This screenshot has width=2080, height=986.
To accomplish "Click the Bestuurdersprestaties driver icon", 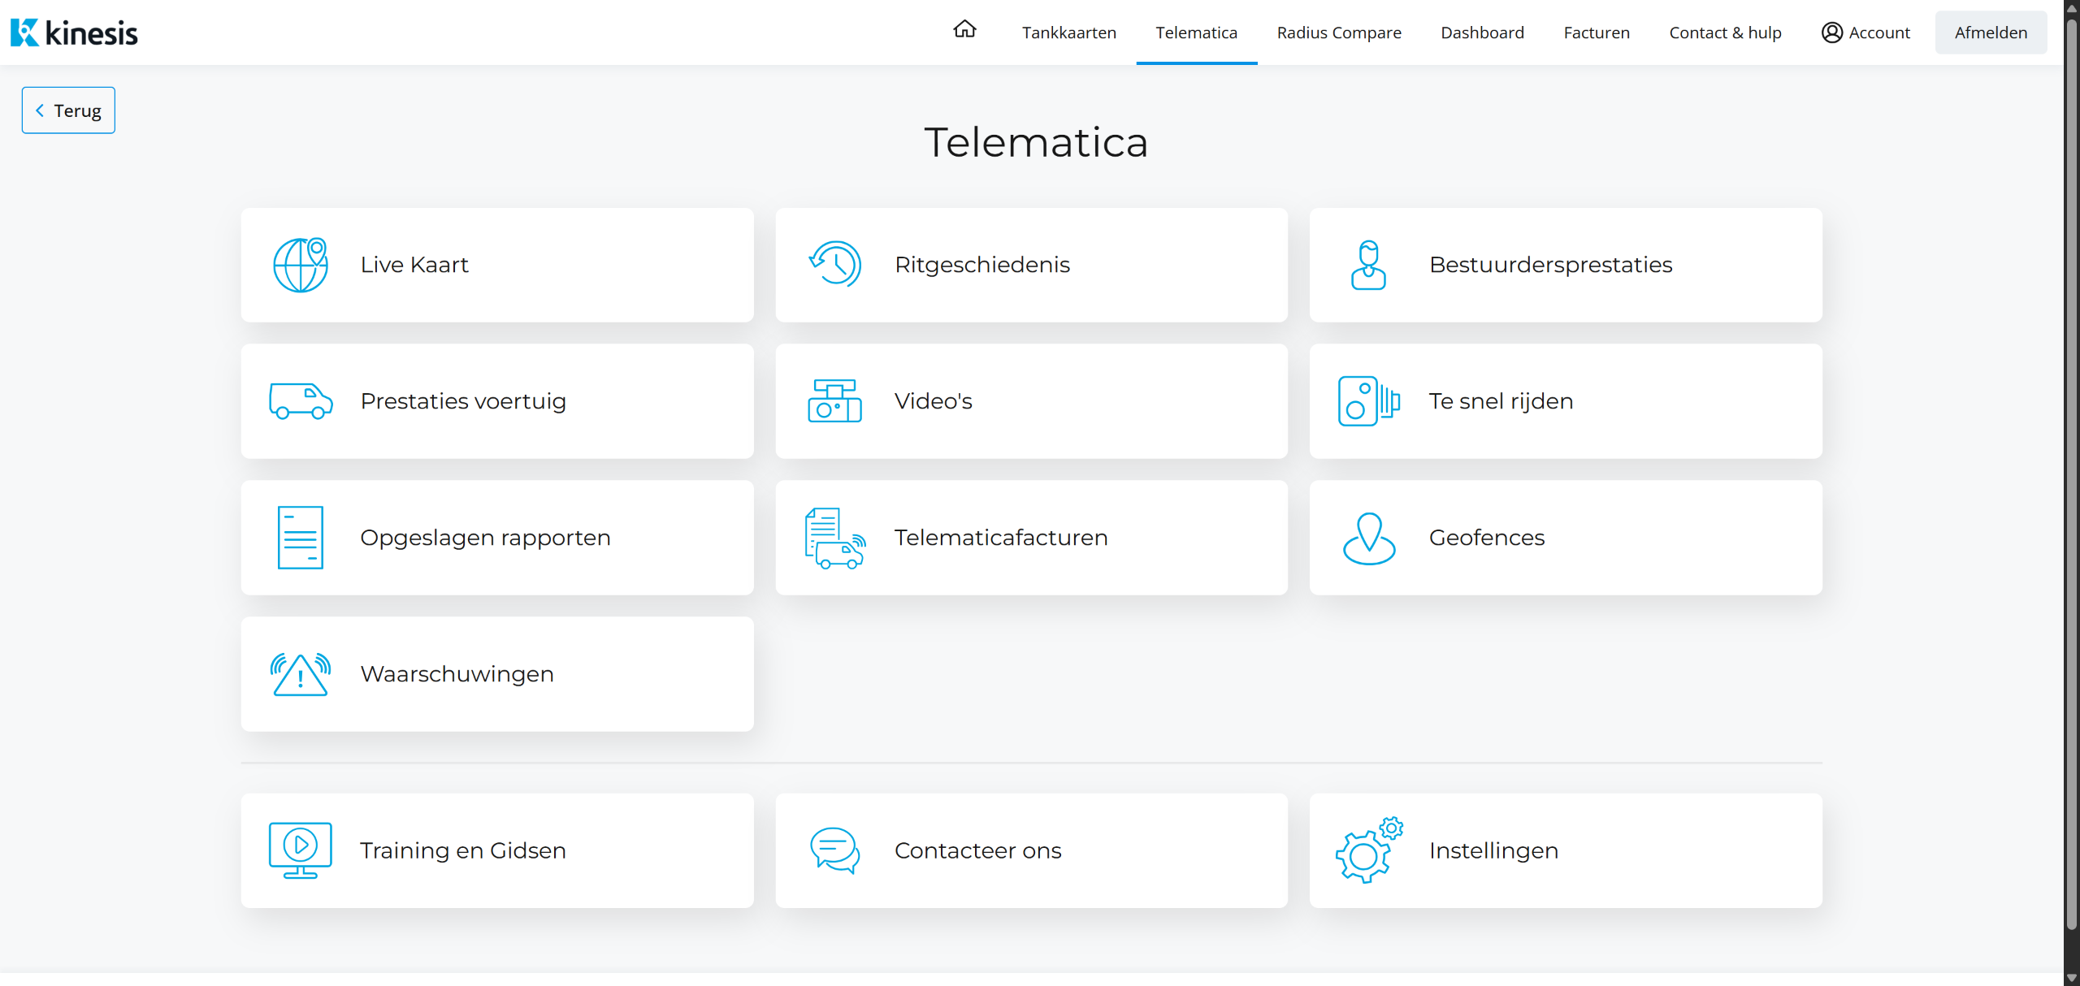I will pos(1368,265).
